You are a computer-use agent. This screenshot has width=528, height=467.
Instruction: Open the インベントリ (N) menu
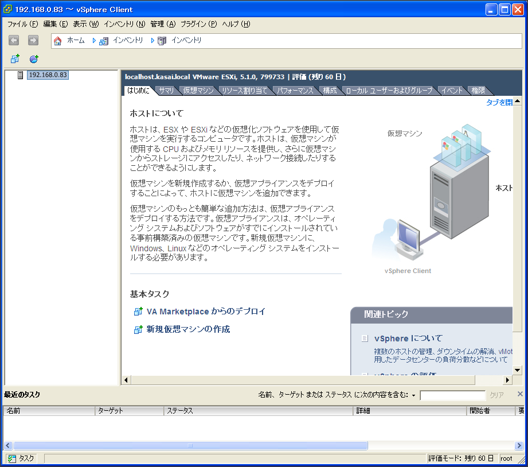[124, 24]
